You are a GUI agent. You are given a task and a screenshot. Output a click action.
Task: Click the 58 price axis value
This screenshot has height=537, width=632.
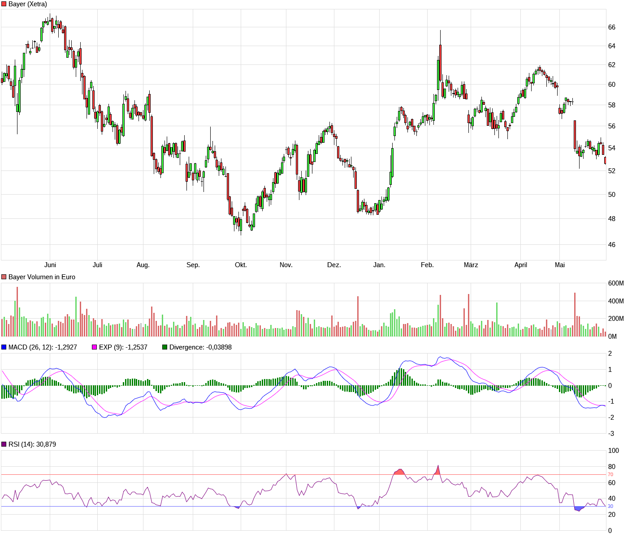[612, 105]
